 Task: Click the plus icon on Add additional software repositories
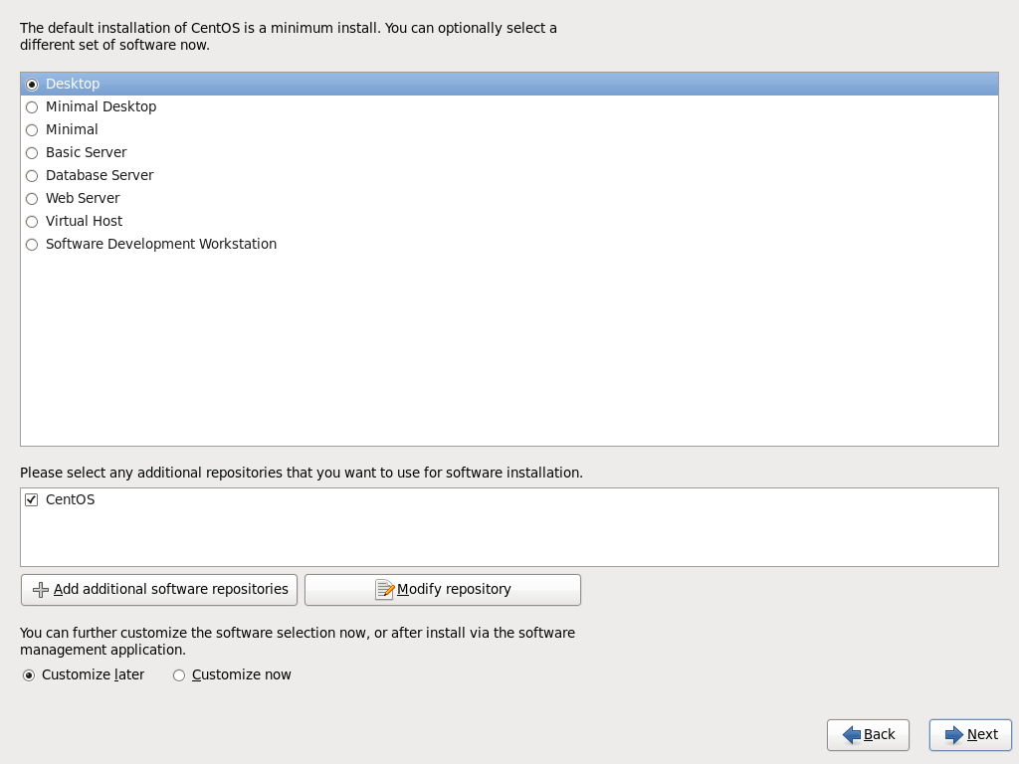click(x=41, y=589)
